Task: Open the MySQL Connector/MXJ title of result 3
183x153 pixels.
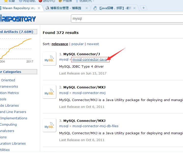Action: coord(84,121)
